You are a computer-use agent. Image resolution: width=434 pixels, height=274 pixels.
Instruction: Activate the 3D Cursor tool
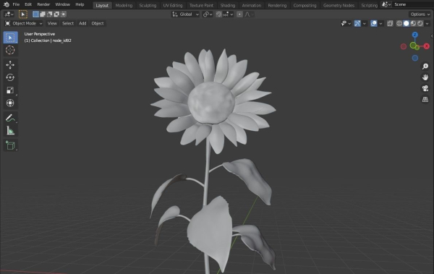point(10,50)
